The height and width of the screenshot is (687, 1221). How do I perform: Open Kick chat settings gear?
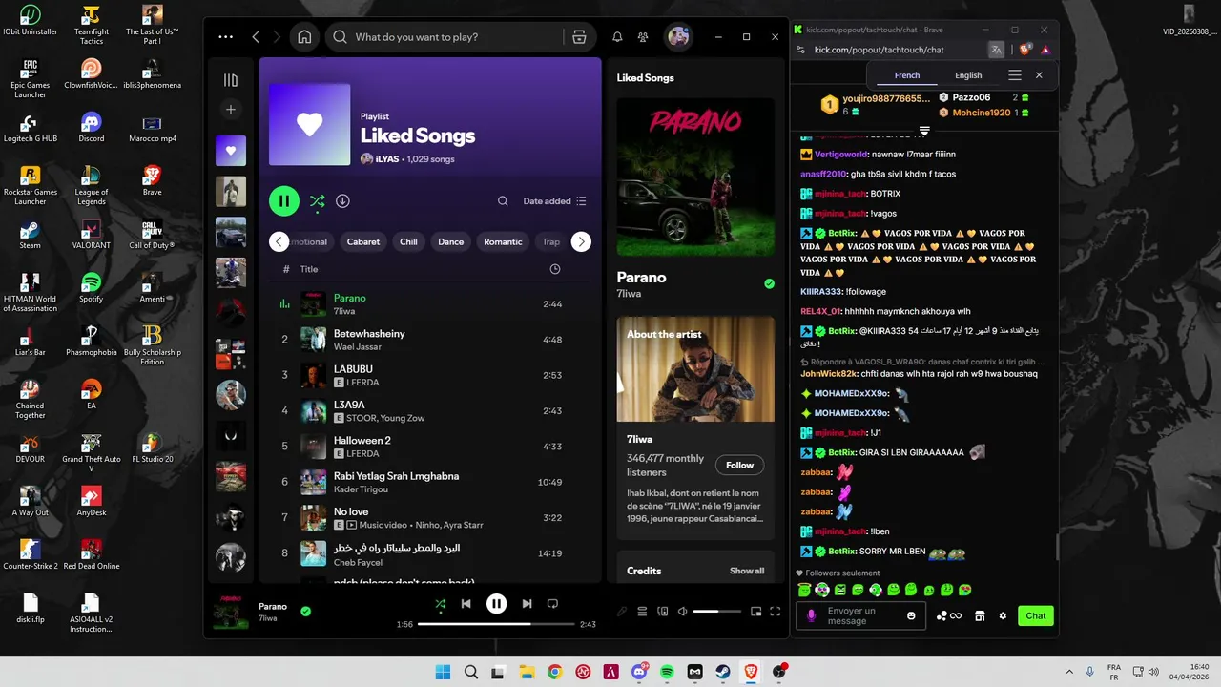coord(1003,616)
